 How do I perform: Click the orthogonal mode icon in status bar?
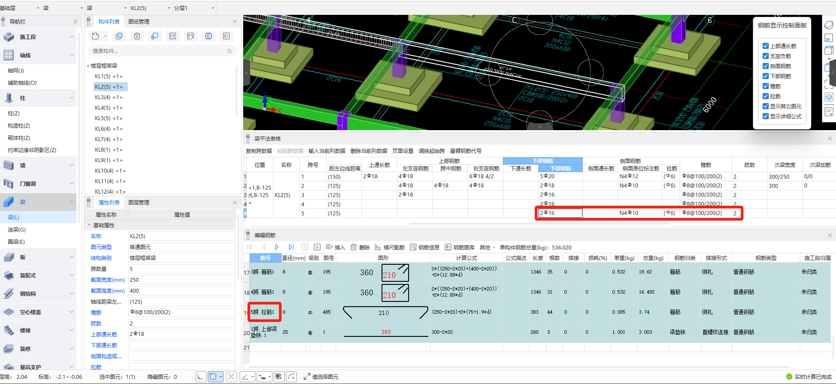coord(201,377)
